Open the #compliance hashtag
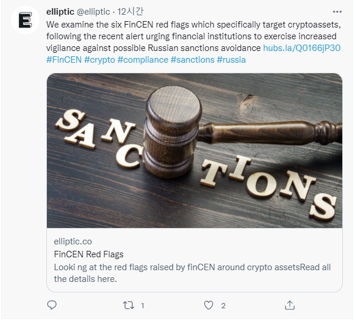Viewport: 354px width, 320px height. [142, 60]
